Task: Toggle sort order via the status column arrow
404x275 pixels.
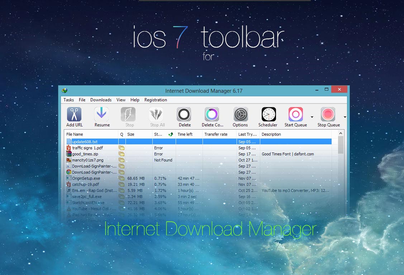Action: pyautogui.click(x=170, y=134)
